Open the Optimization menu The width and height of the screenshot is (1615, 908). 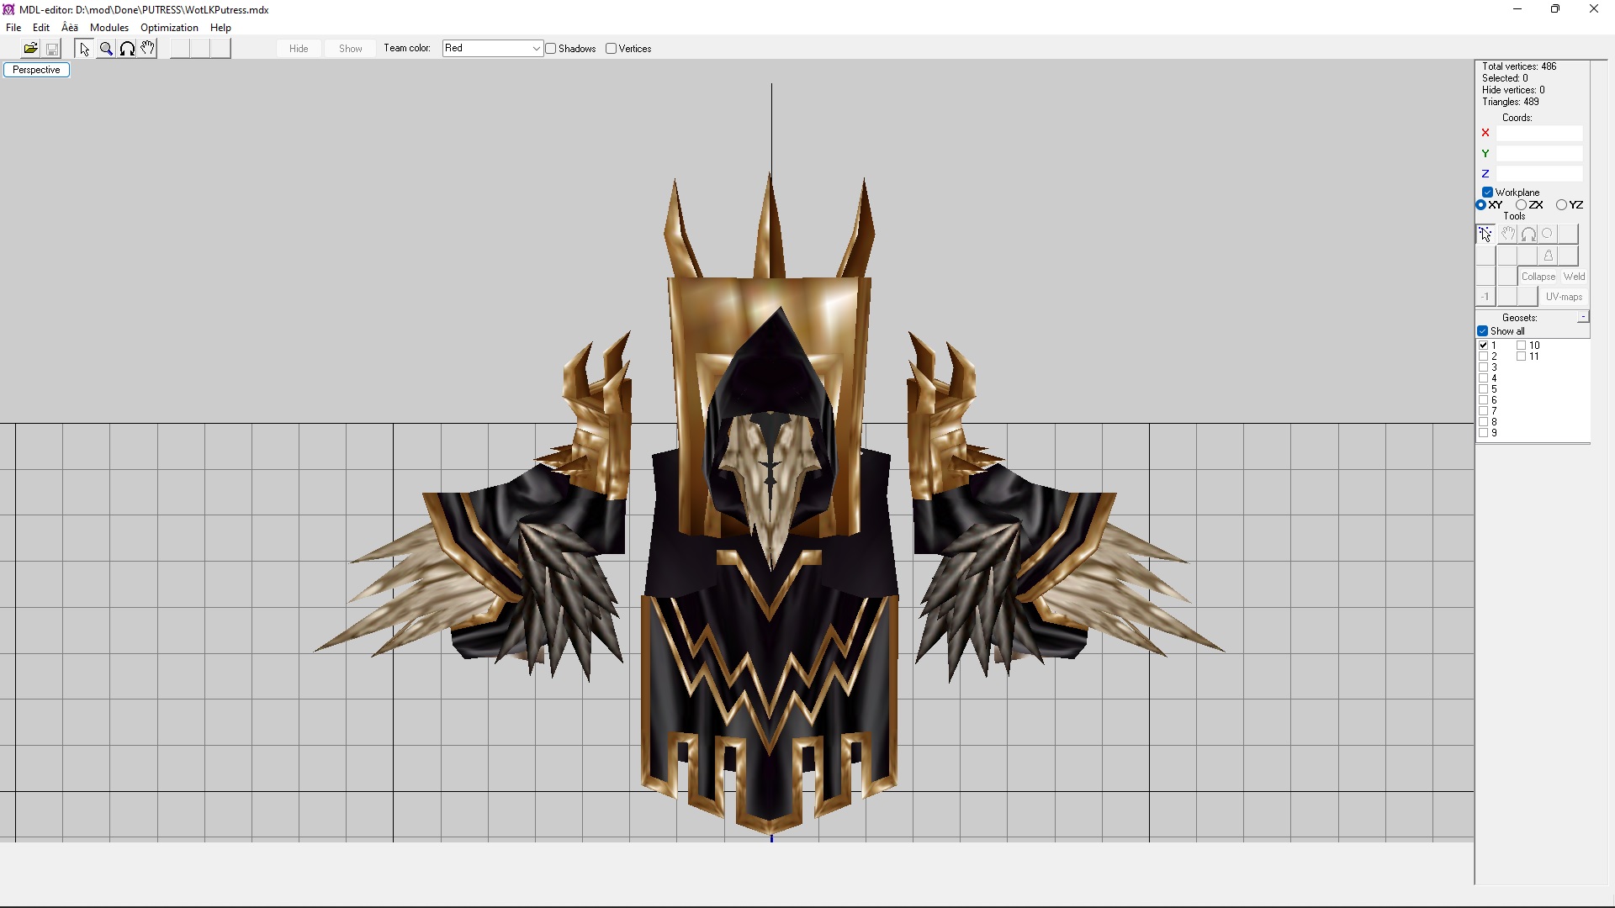169,28
